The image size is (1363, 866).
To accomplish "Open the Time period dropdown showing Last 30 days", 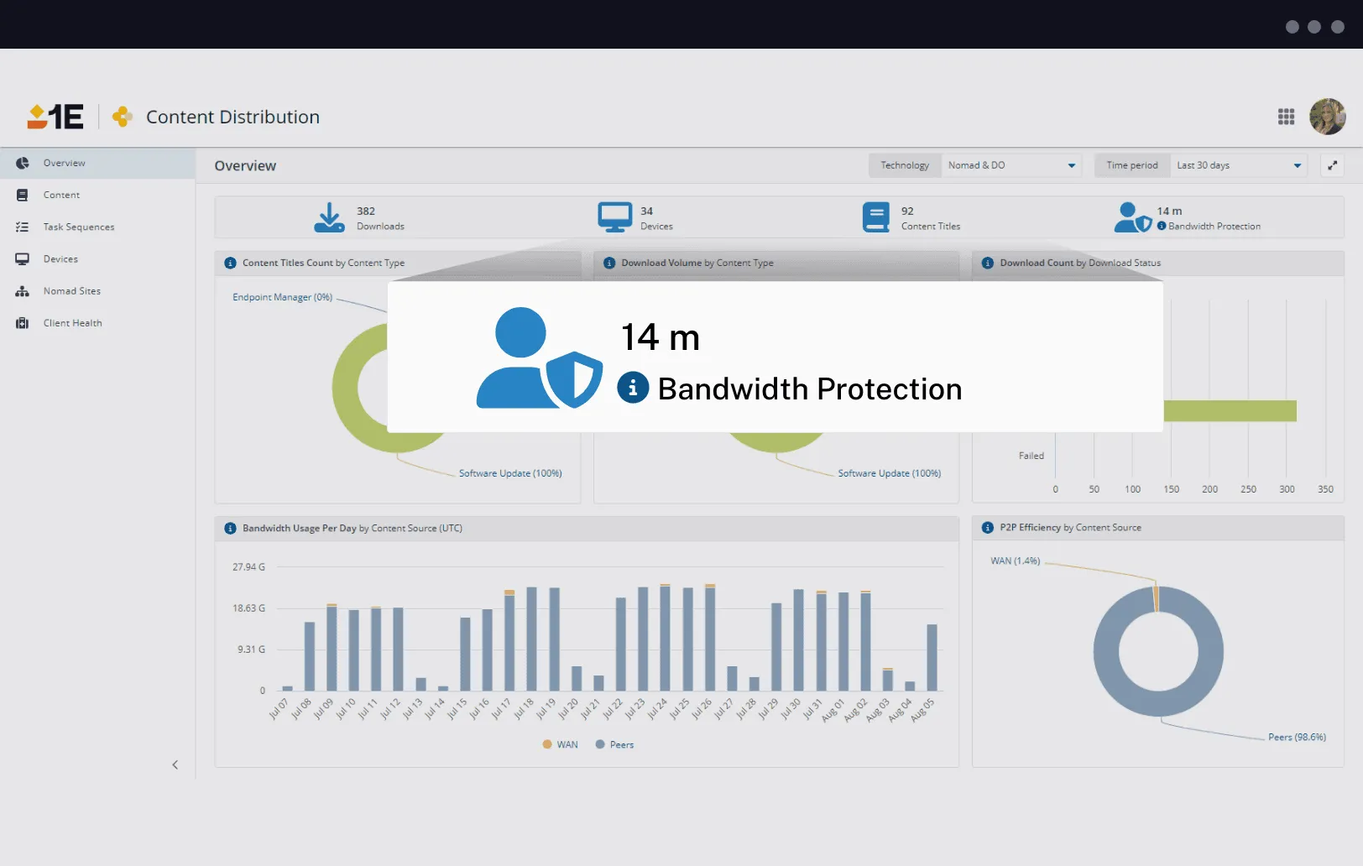I will [1238, 165].
